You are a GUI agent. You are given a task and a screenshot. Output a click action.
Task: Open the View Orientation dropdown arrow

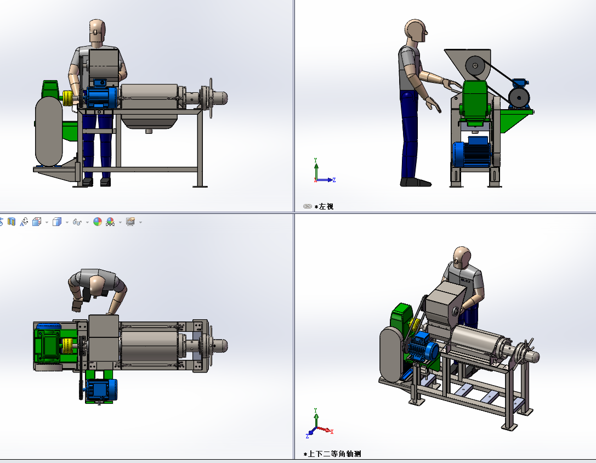click(x=47, y=222)
